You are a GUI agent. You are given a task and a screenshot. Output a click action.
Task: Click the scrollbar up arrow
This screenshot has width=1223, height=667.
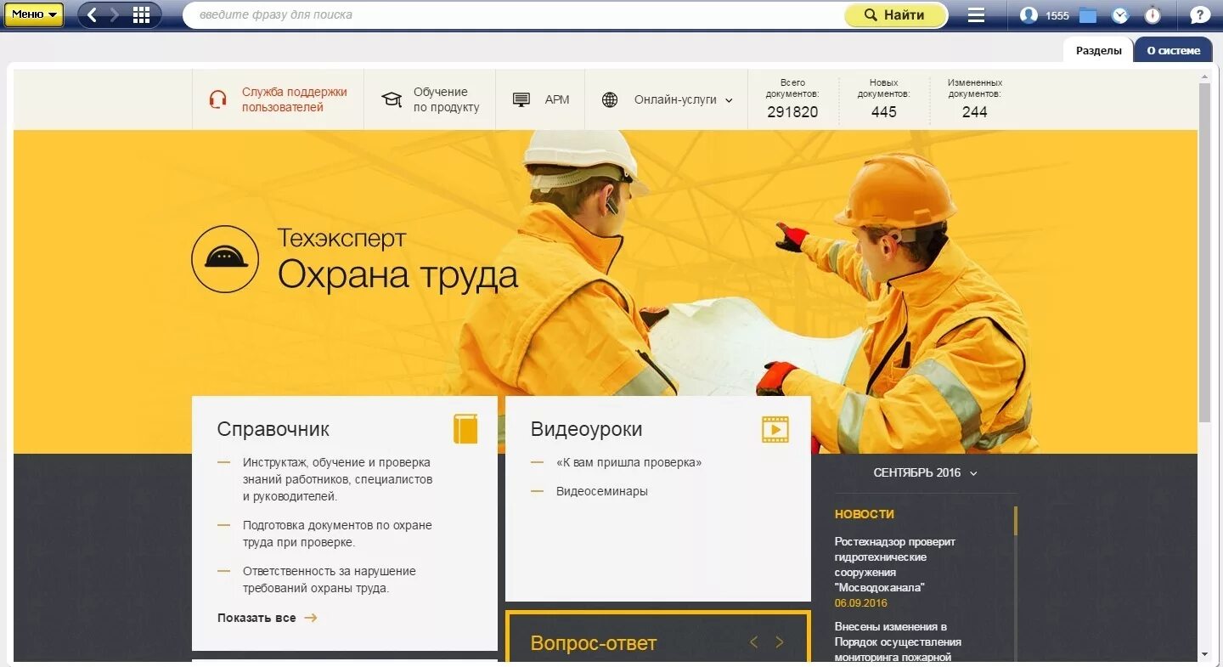(1204, 76)
